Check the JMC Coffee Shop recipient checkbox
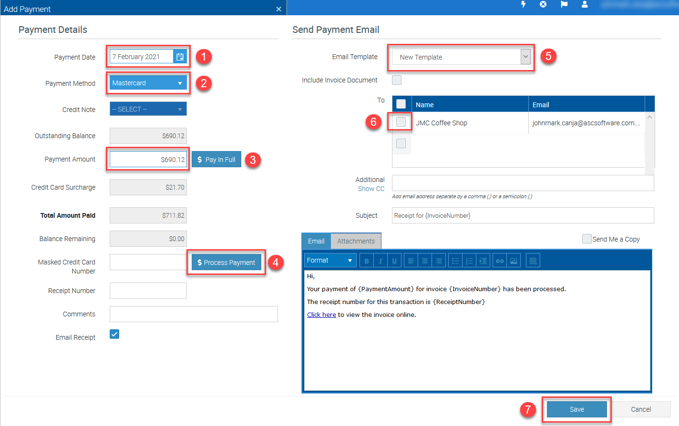Viewport: 679px width, 426px height. pyautogui.click(x=401, y=122)
